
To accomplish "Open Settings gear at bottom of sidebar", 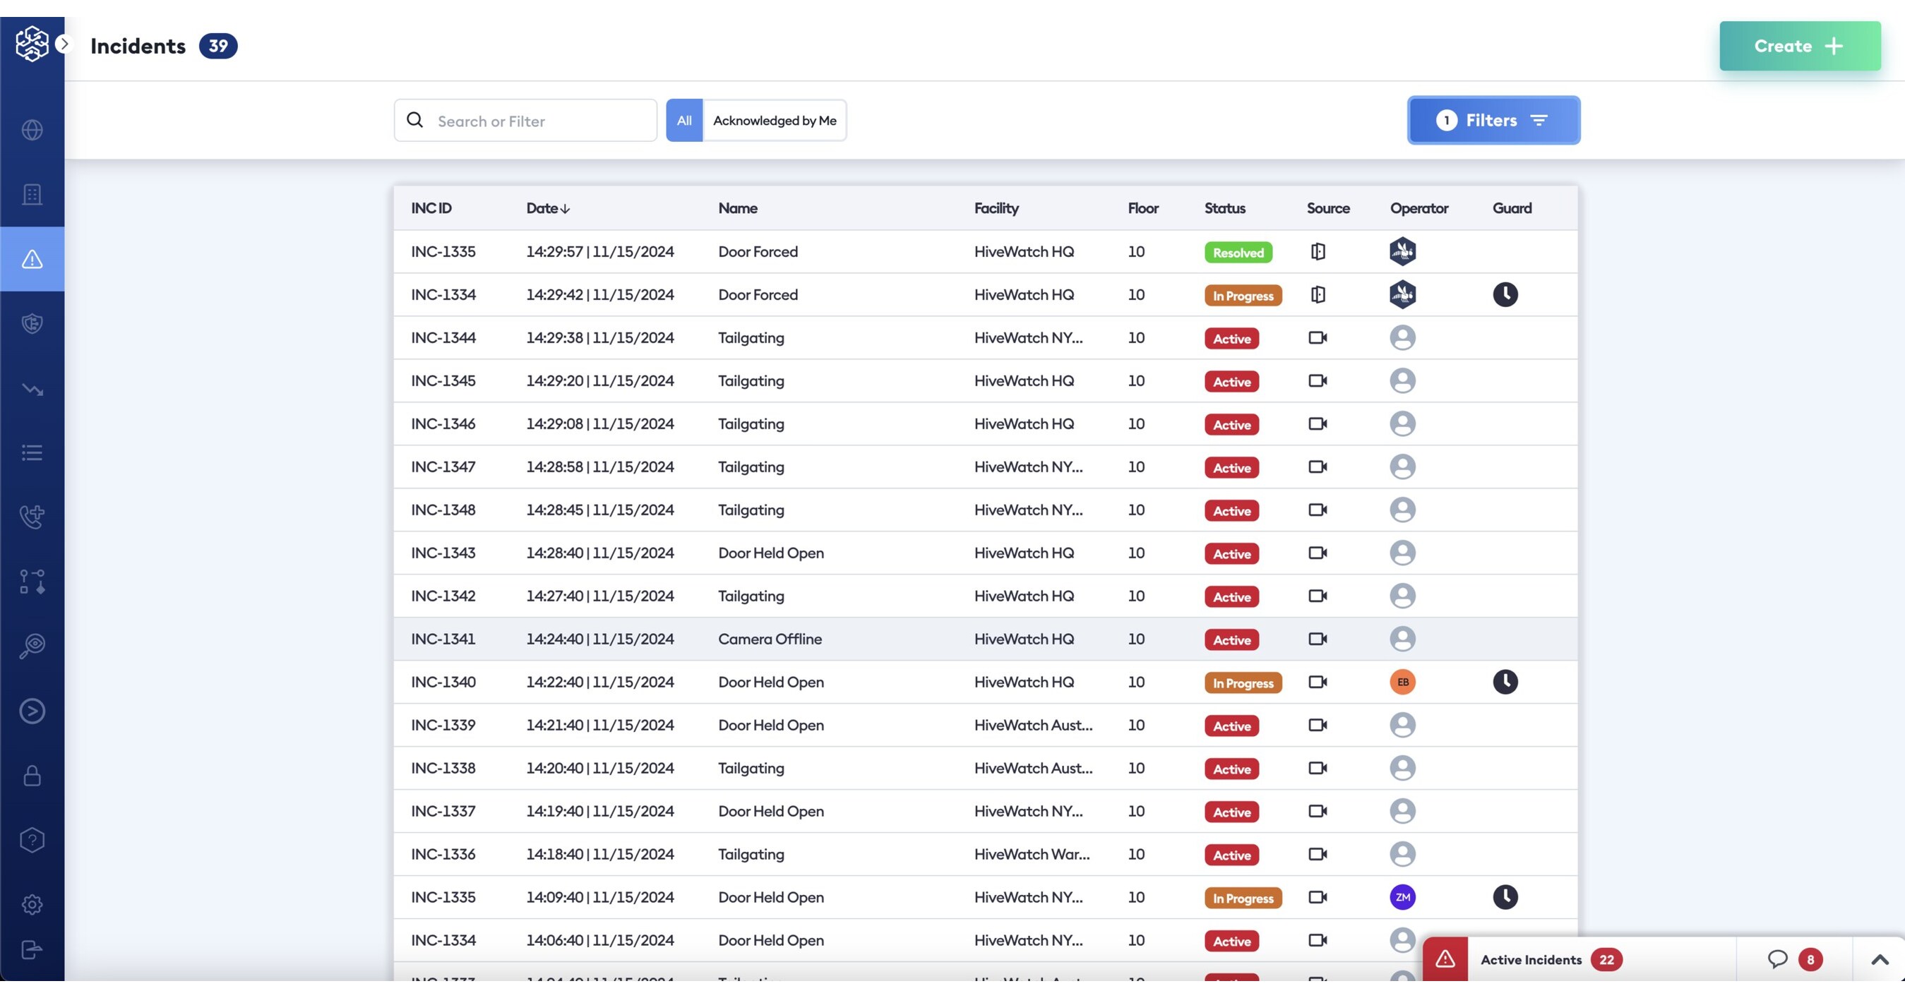I will pos(32,904).
